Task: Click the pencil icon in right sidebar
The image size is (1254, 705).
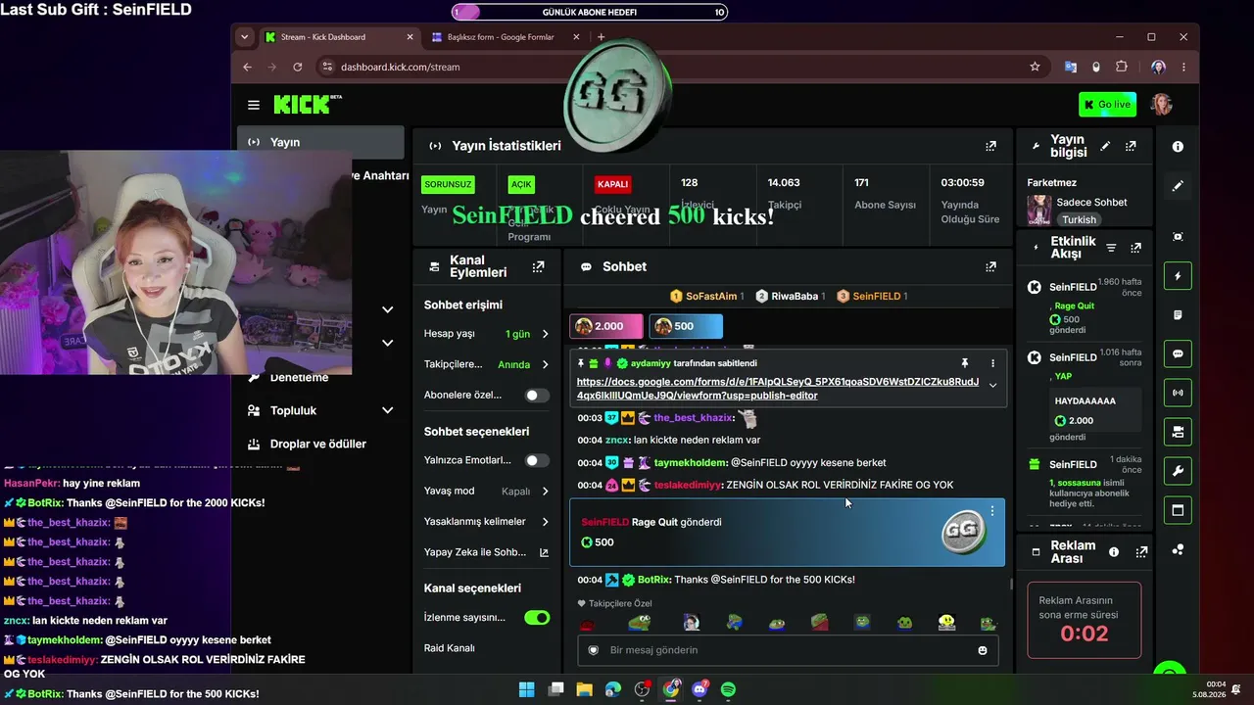Action: tap(1178, 185)
